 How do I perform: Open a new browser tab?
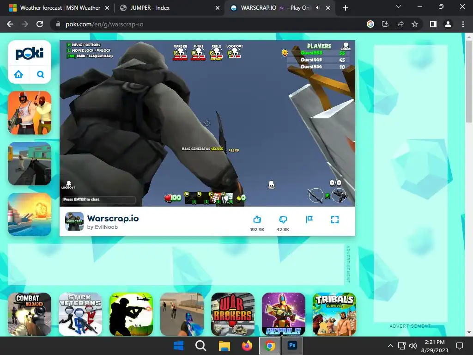[346, 8]
